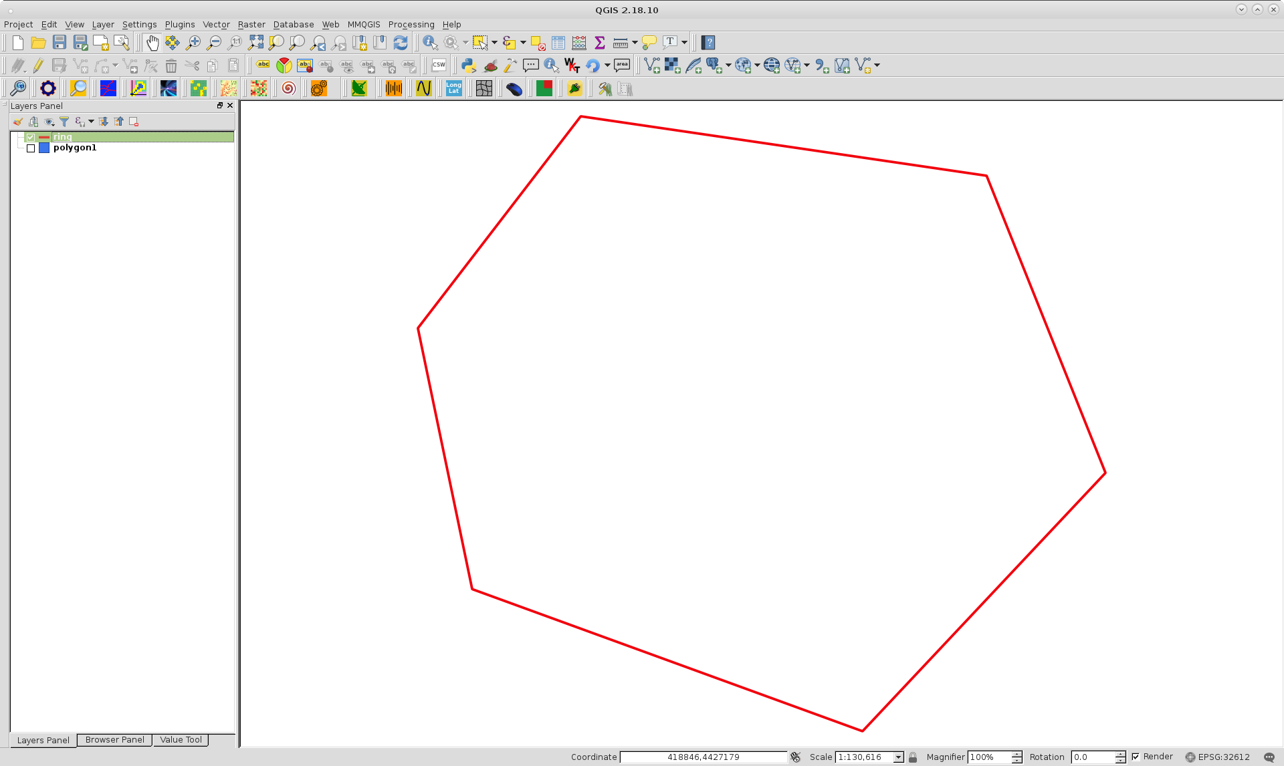Open the Processing menu
Screen dimensions: 1284x766
[x=411, y=25]
